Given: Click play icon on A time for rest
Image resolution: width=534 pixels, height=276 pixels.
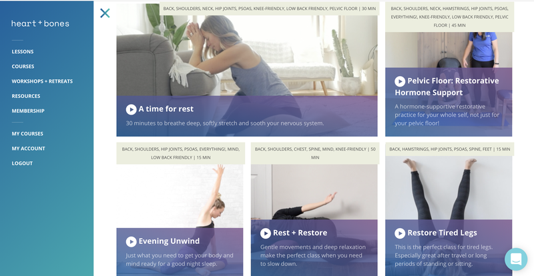Looking at the screenshot, I should [x=131, y=109].
